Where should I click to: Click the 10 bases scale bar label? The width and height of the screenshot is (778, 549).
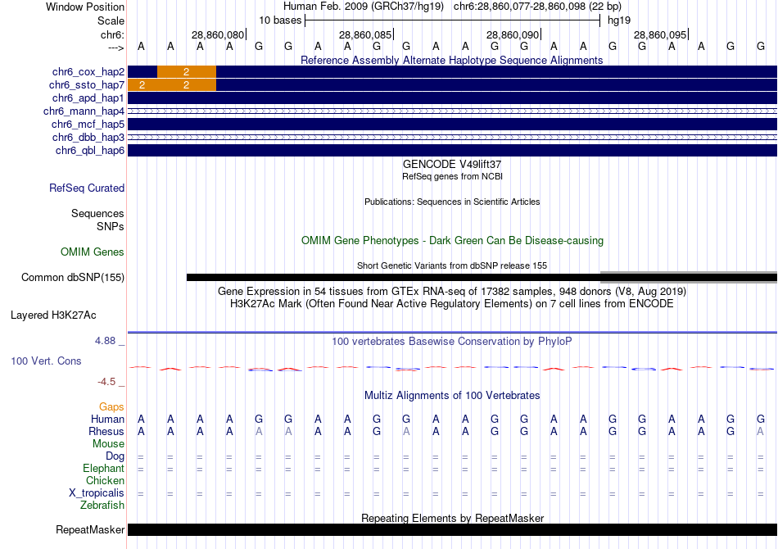tap(280, 20)
